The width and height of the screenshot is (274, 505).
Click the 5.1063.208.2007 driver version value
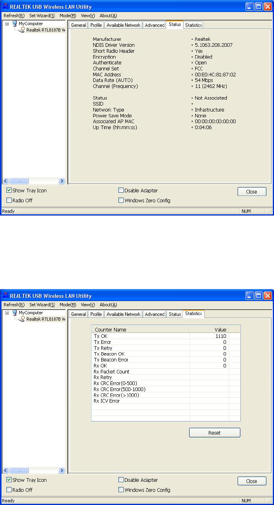point(214,45)
